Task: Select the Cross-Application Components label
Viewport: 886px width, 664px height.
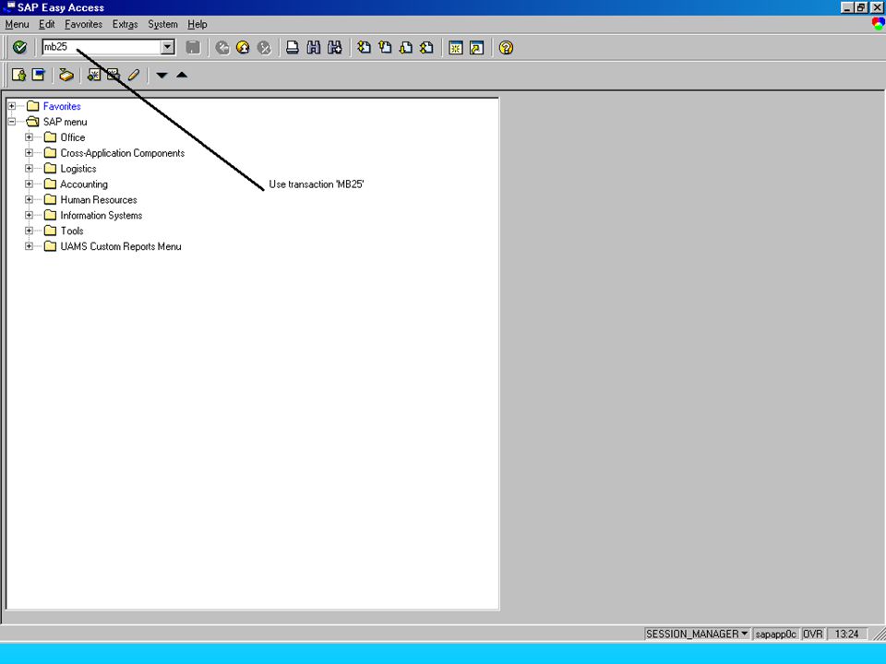Action: pyautogui.click(x=123, y=153)
